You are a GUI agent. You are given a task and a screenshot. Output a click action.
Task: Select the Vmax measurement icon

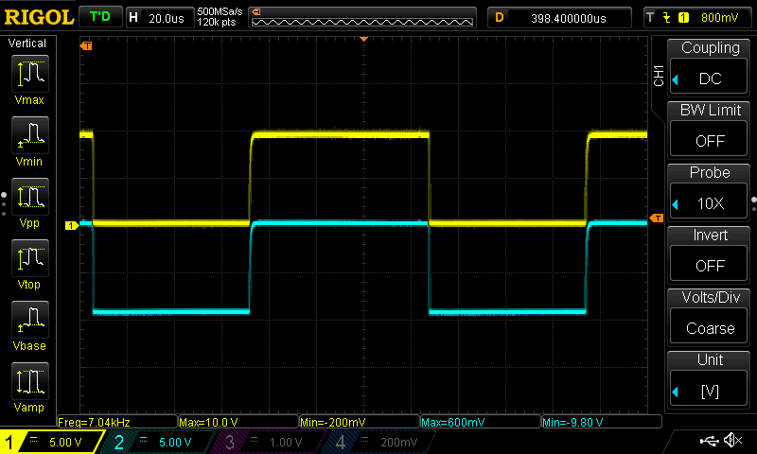click(x=30, y=74)
